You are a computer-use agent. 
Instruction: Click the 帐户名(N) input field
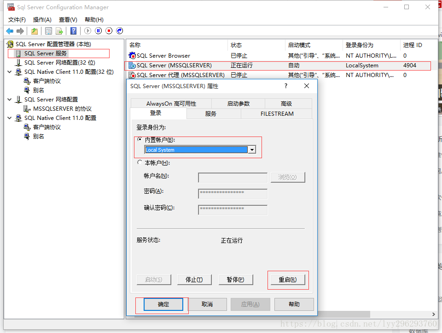pyautogui.click(x=233, y=178)
